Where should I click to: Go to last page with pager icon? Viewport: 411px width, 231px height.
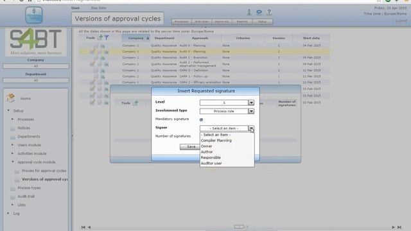pos(399,227)
